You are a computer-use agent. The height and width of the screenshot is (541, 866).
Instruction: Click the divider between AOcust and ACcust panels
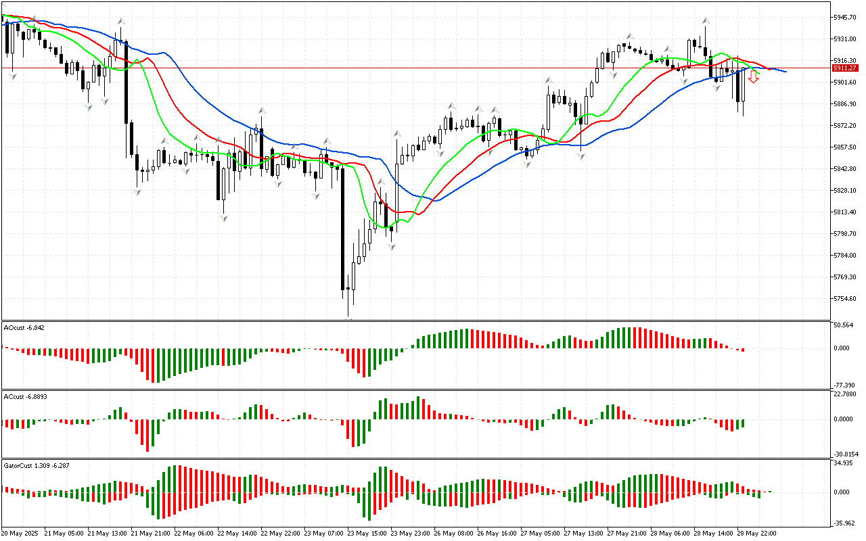pos(415,390)
